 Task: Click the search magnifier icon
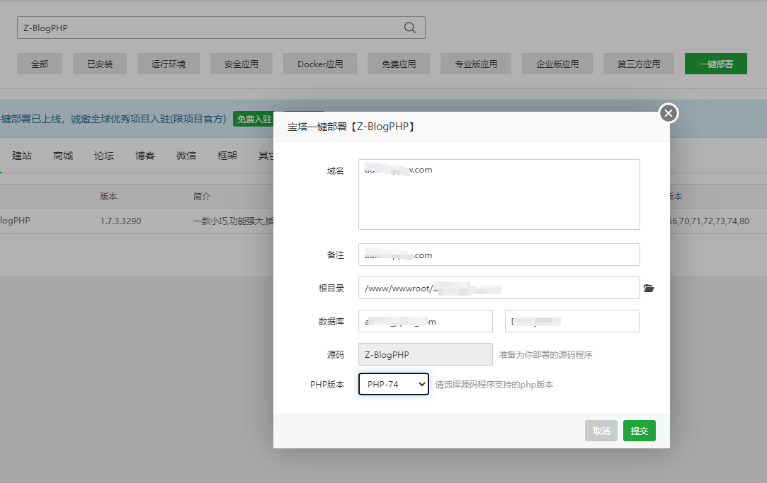pos(410,28)
